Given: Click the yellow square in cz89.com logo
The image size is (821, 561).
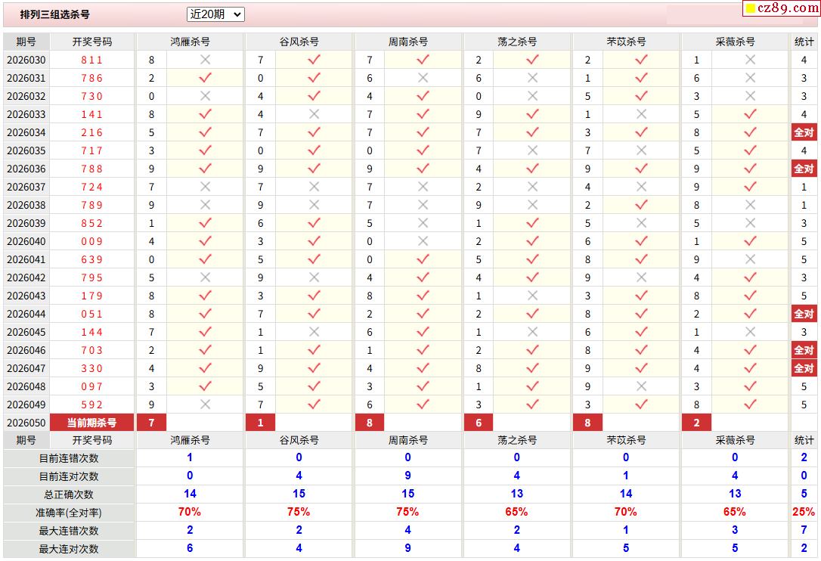Looking at the screenshot, I should click(751, 9).
